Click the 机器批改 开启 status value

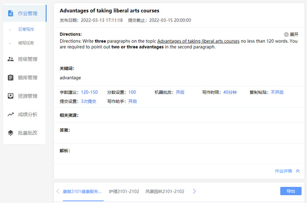pos(180,92)
